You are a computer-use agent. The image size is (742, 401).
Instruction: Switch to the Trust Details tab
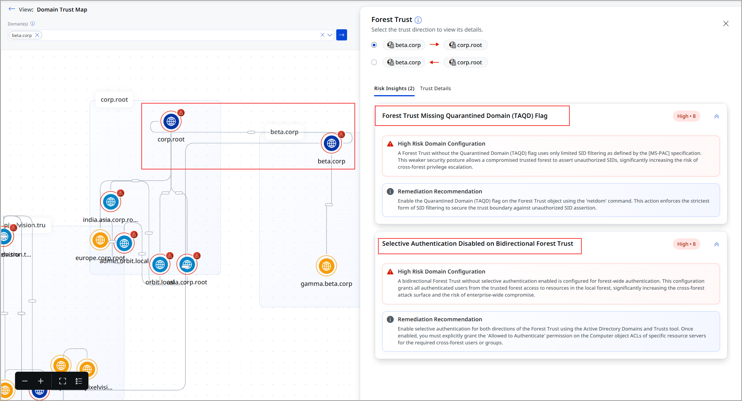click(x=435, y=88)
